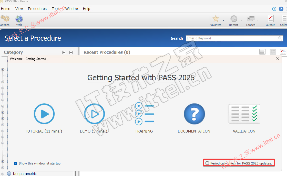
Task: Switch Recent Procedures to bulleted detail view
Action: pos(273,52)
